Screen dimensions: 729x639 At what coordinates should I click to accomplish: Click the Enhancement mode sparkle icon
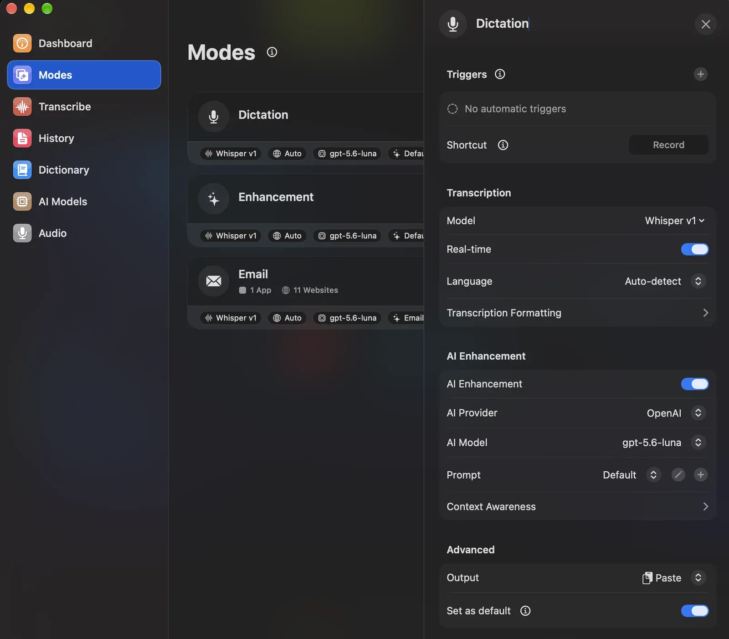tap(214, 198)
